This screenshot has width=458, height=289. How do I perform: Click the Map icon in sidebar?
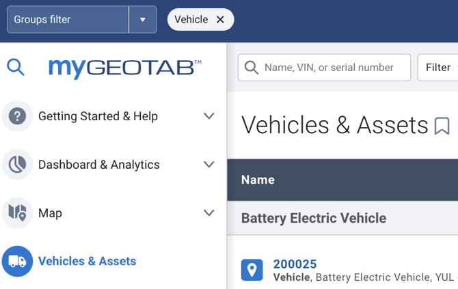[x=17, y=212]
